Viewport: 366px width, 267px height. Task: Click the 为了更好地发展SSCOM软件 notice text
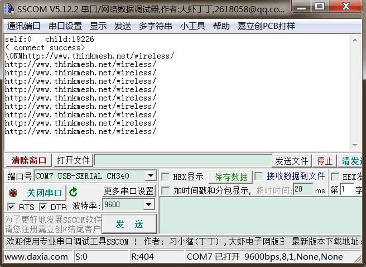[53, 219]
